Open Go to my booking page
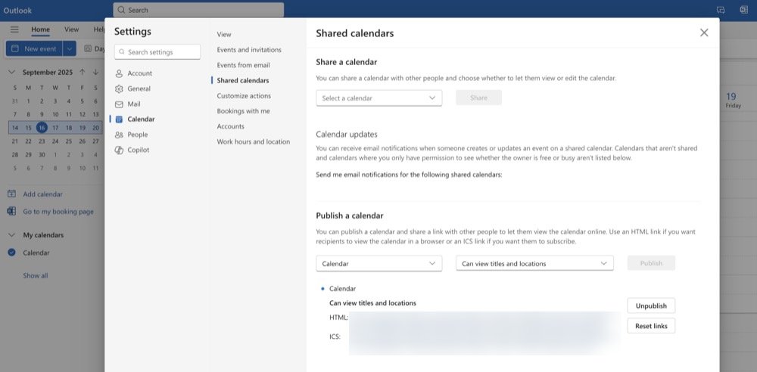 [x=58, y=212]
